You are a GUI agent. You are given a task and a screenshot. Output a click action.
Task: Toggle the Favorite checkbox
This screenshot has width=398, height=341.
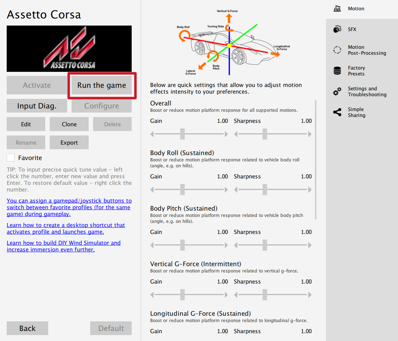click(x=11, y=158)
